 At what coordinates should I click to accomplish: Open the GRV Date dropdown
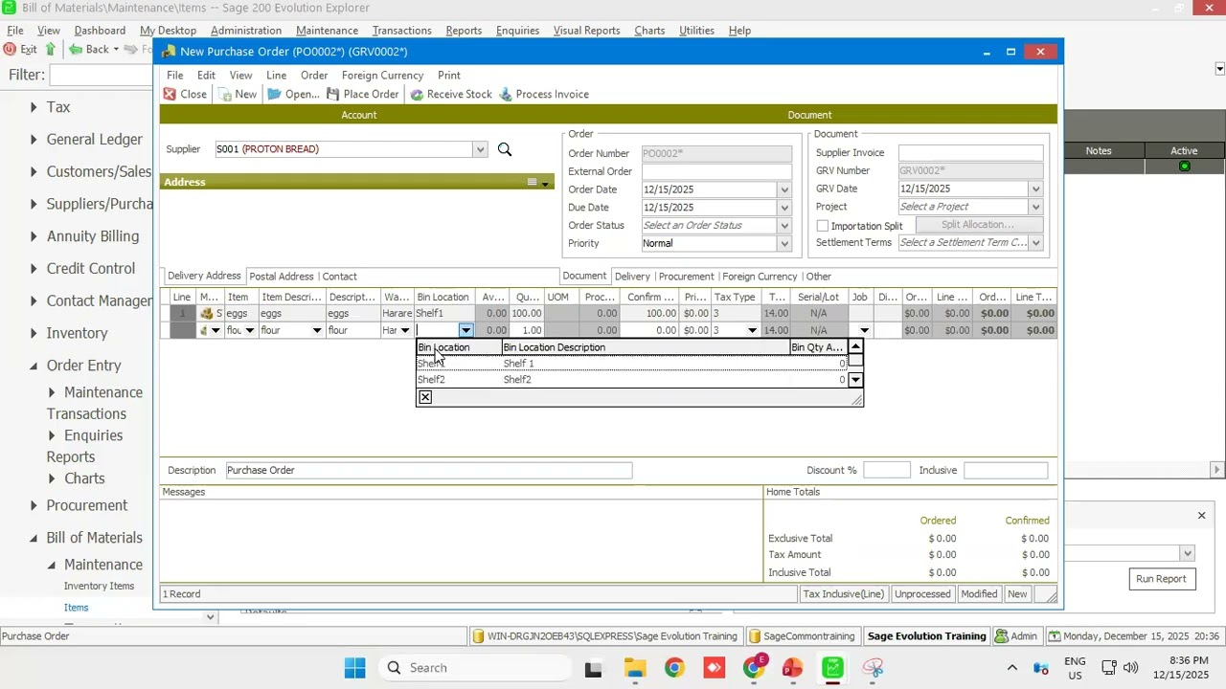[1035, 189]
